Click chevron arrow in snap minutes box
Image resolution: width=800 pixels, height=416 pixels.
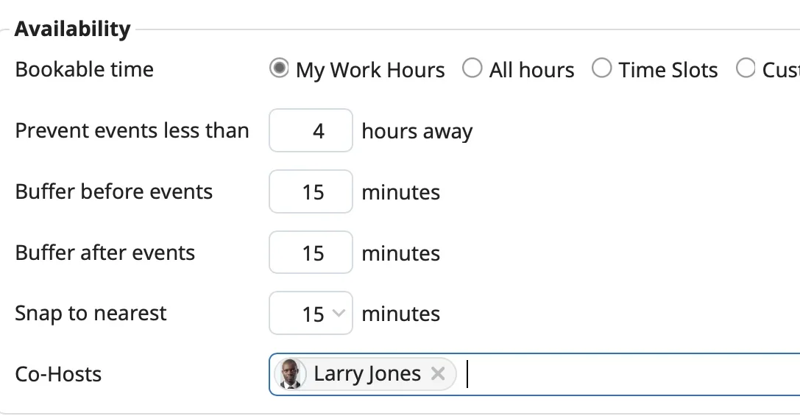click(x=339, y=312)
